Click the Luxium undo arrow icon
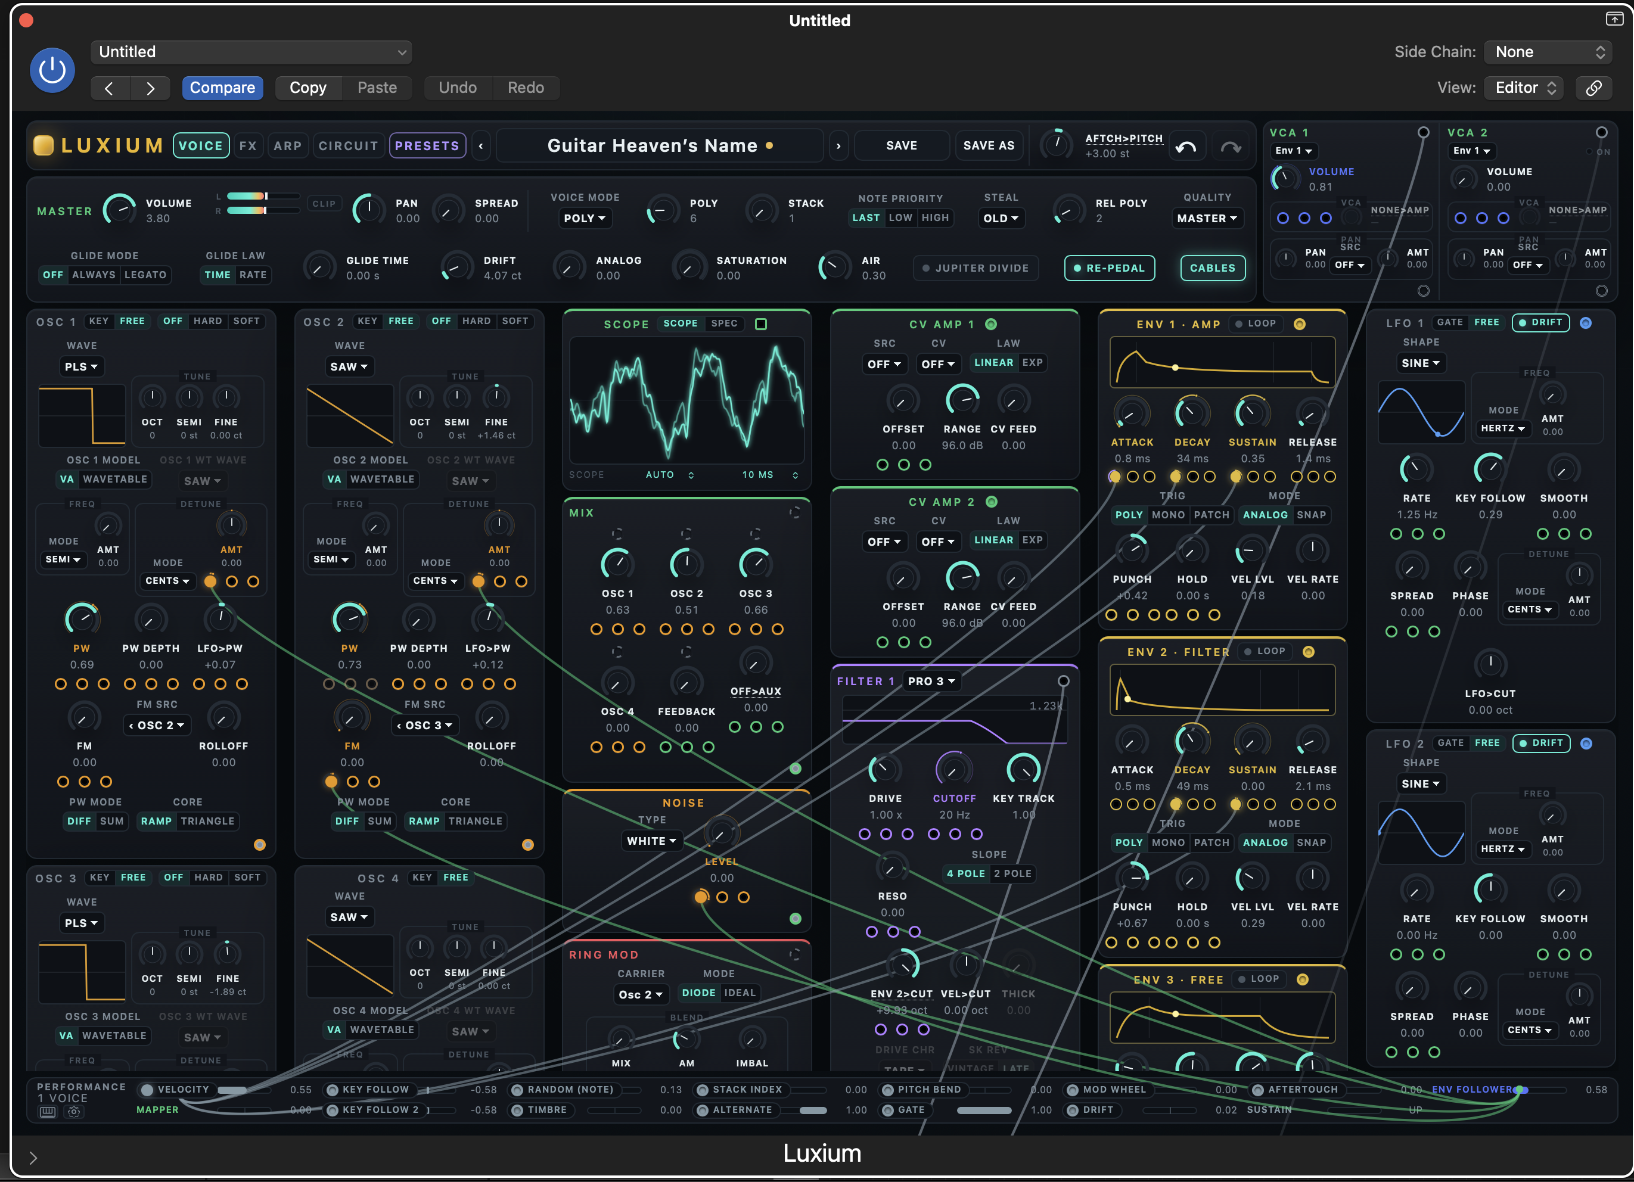This screenshot has width=1634, height=1182. point(1186,147)
